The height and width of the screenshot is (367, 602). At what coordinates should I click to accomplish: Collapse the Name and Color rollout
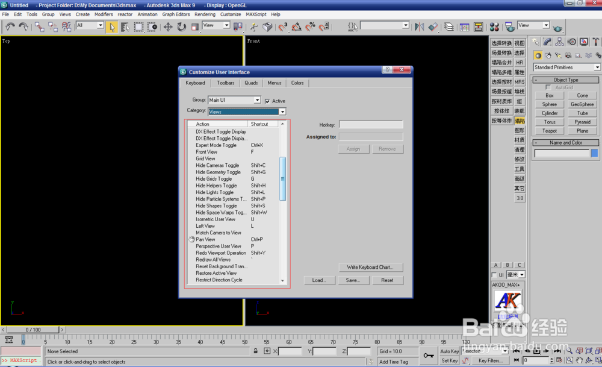565,143
